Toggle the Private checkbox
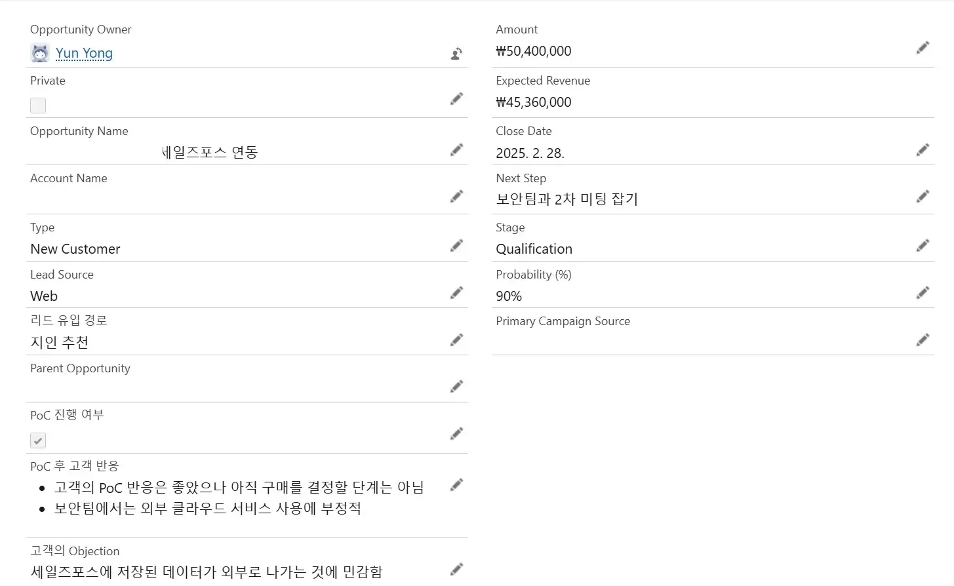This screenshot has width=954, height=586. (38, 106)
